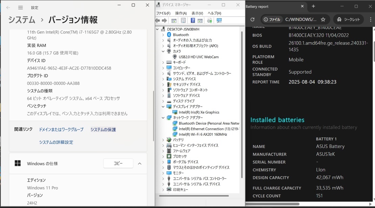Click the scan for hardware changes monitor icon
This screenshot has height=208, width=375.
point(219,21)
